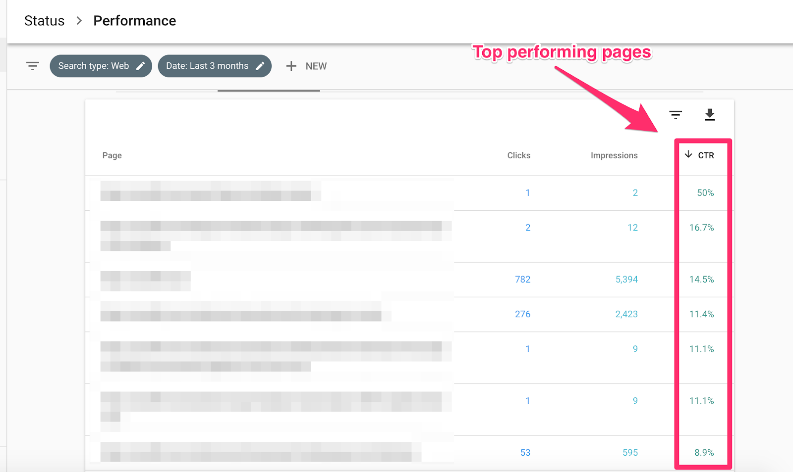Download the table data via export icon

710,115
